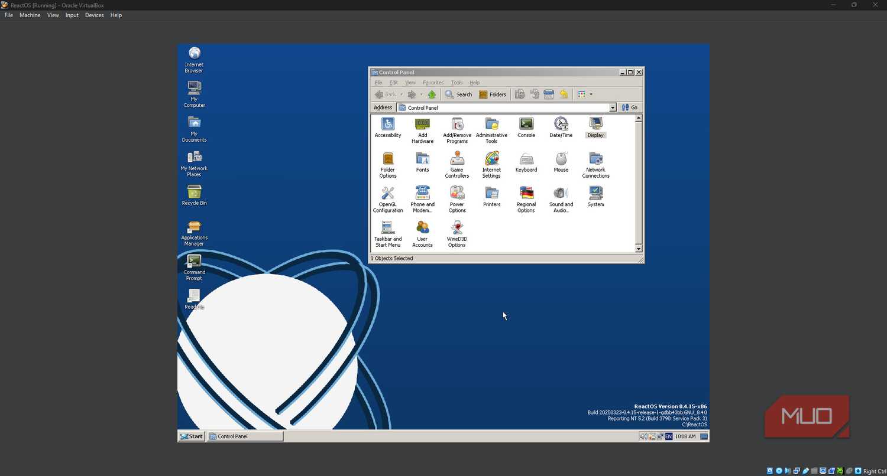Open the Tools menu
The width and height of the screenshot is (887, 476).
(x=457, y=83)
